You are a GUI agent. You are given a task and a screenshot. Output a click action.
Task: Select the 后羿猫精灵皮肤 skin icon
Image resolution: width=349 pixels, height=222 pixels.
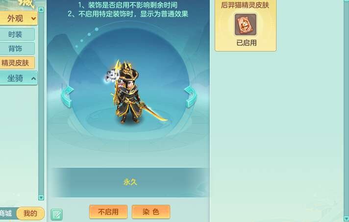[x=246, y=25]
